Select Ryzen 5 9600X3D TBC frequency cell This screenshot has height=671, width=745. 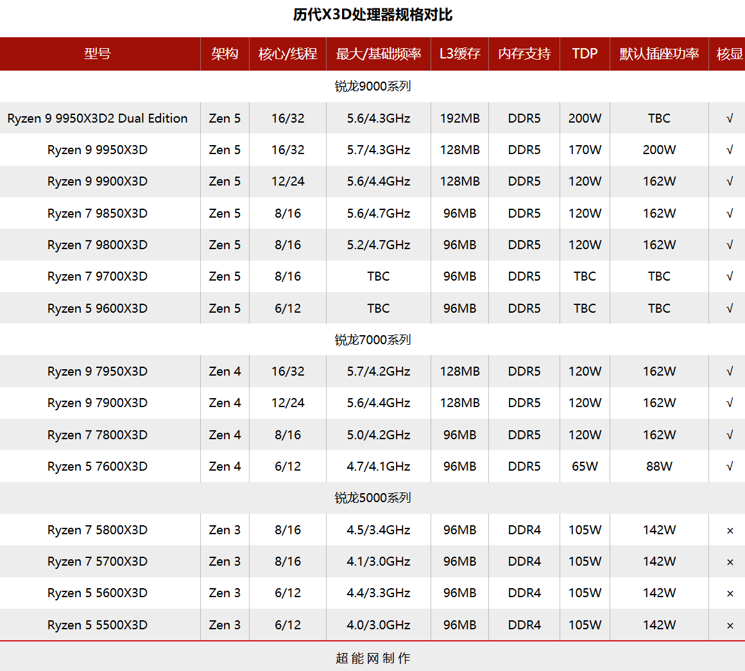[378, 308]
